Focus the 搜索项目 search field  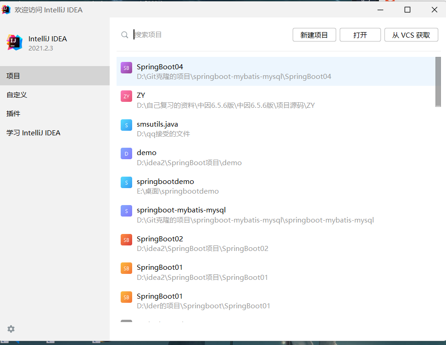tap(211, 35)
